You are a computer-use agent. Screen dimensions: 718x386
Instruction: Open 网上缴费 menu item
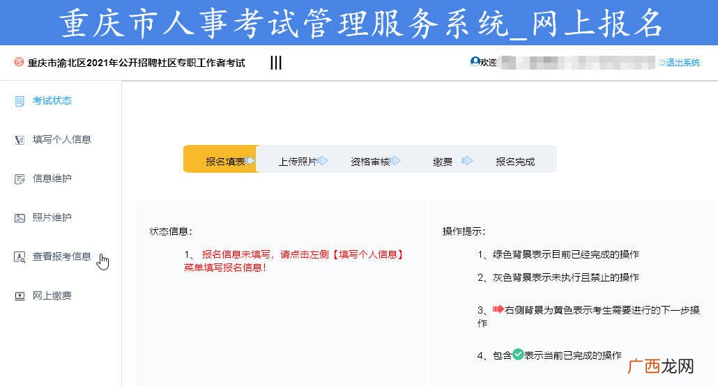pos(52,296)
